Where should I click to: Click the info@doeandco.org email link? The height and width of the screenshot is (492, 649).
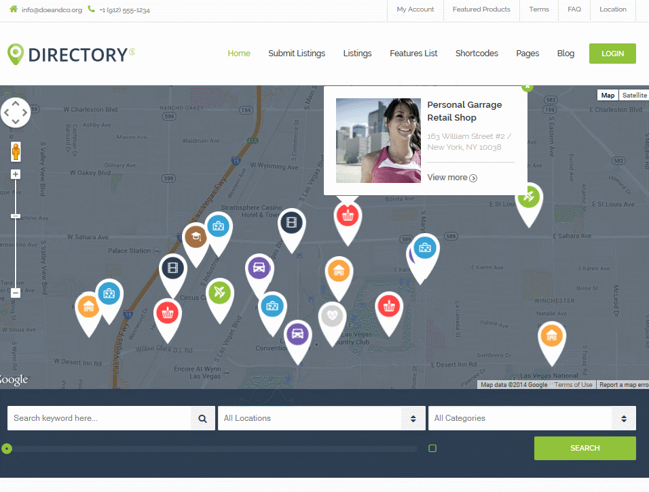tap(52, 10)
